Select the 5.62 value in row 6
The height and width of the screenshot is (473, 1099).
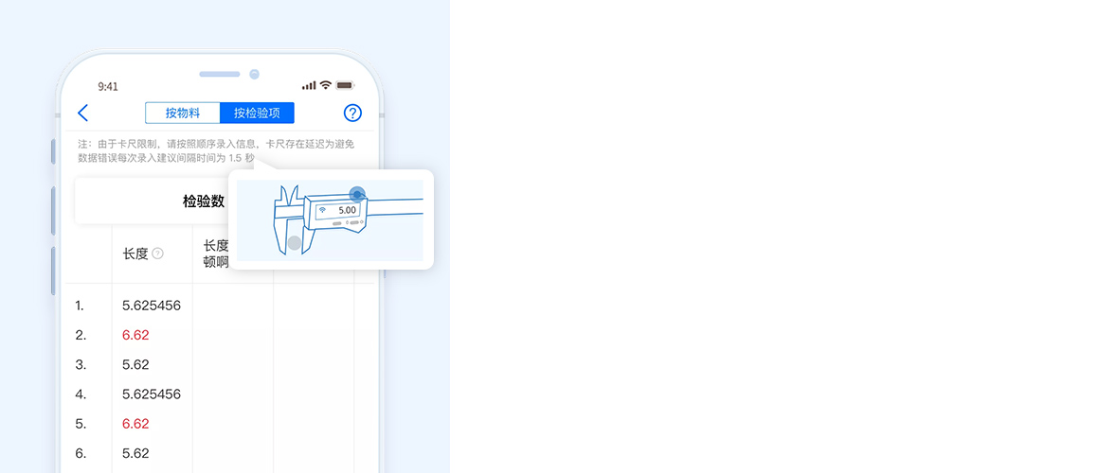[135, 453]
